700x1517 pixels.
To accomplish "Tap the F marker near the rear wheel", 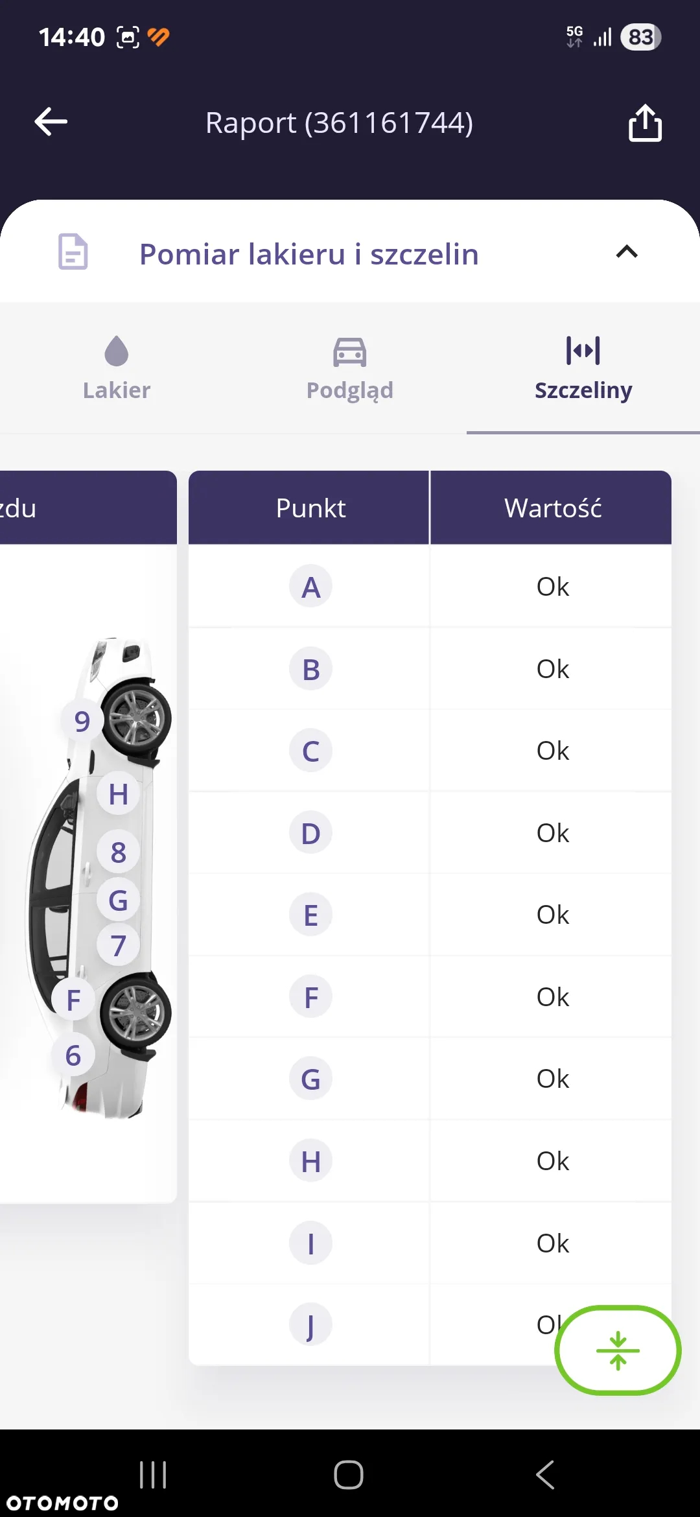I will click(73, 1000).
